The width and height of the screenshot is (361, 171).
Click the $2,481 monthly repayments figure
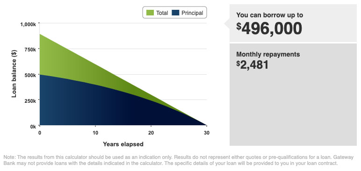[253, 65]
